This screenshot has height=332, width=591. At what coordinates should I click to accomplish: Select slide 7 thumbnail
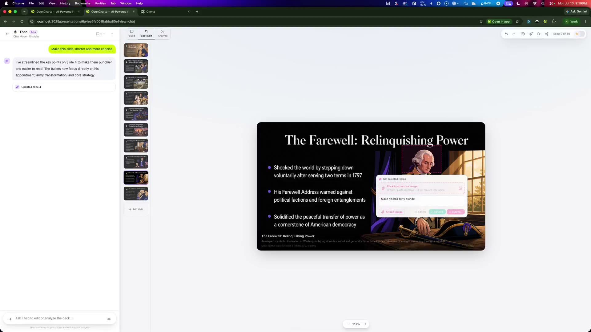coord(136,146)
